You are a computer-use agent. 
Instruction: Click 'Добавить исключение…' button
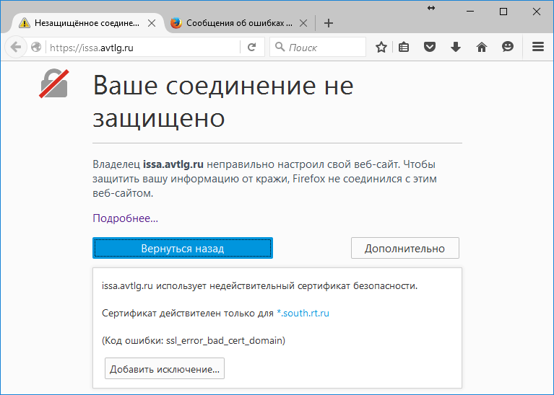(x=165, y=369)
